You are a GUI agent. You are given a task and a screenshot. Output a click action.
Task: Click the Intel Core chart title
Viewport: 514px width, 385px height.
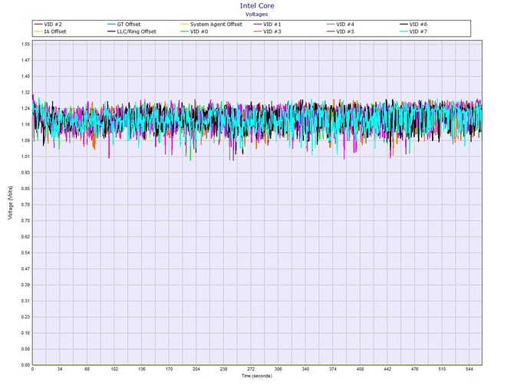click(257, 5)
